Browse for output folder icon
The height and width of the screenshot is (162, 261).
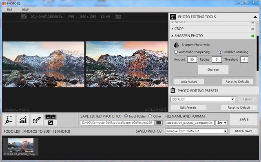[x=159, y=123]
